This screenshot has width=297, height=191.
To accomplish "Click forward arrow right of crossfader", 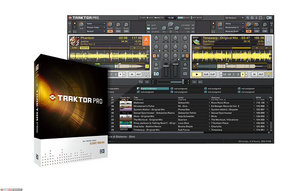I will point(194,82).
